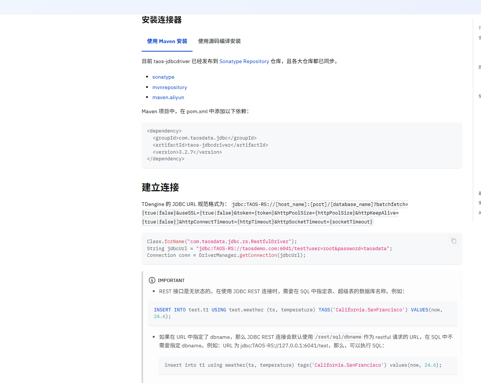481x383 pixels.
Task: Open the maven.aliyun link
Action: (x=168, y=97)
